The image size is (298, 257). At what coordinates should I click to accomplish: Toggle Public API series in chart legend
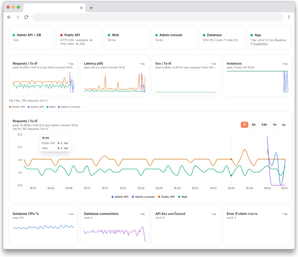(x=166, y=197)
